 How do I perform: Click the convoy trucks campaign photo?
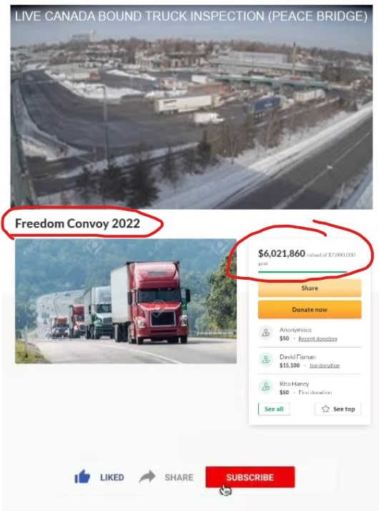pyautogui.click(x=126, y=301)
